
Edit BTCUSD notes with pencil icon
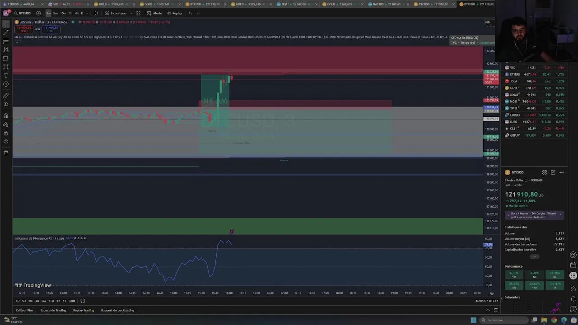point(553,172)
